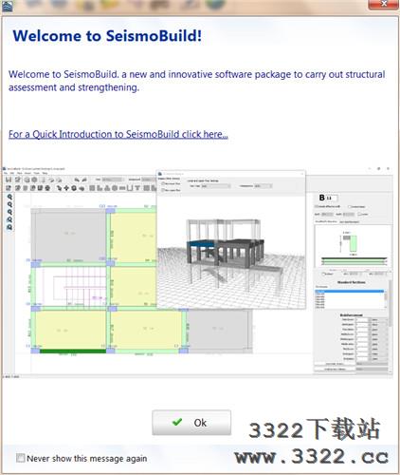Enable Never show this message again
The height and width of the screenshot is (475, 400).
[21, 458]
